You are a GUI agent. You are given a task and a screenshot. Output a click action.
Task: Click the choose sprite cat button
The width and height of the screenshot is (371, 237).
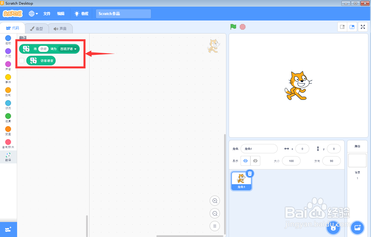[333, 228]
